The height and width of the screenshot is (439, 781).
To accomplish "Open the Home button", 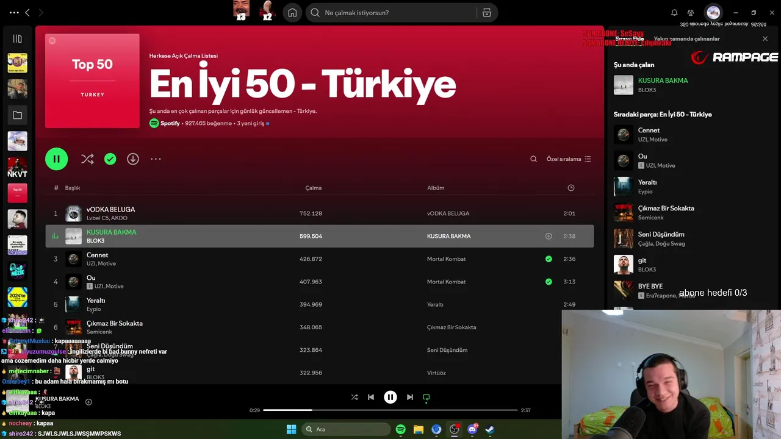I will point(292,13).
